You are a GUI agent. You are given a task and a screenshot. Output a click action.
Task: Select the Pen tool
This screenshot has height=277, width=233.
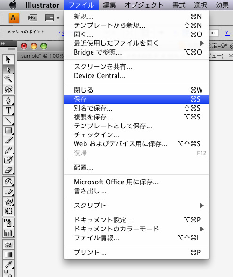8,101
